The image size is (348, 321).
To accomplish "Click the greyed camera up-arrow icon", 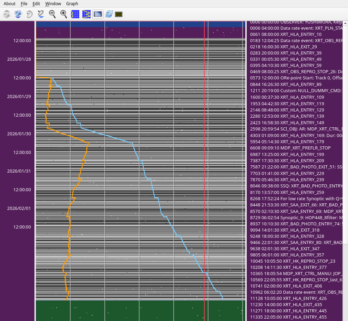I will tap(7, 14).
